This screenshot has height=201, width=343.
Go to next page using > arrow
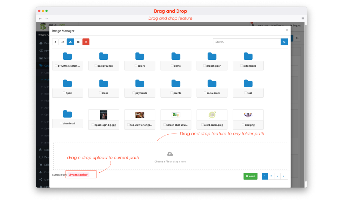point(277,176)
